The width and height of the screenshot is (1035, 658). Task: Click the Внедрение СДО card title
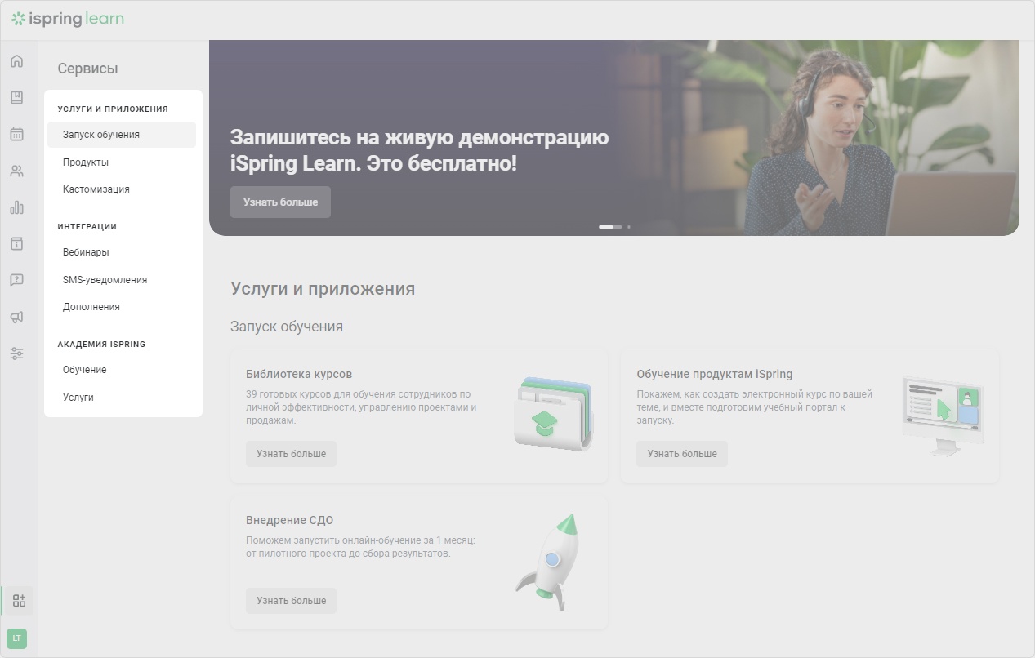289,520
